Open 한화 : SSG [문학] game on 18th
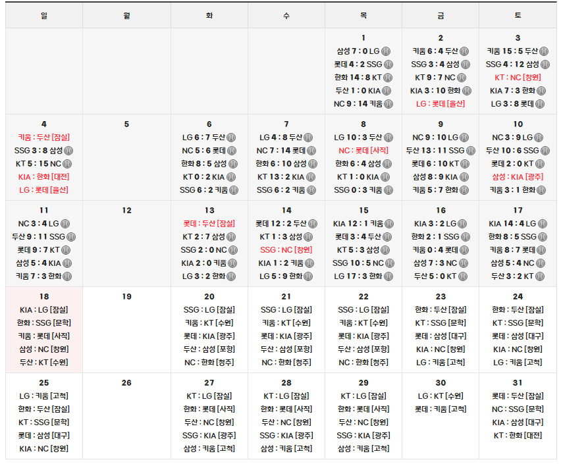561x464 pixels. click(x=44, y=323)
